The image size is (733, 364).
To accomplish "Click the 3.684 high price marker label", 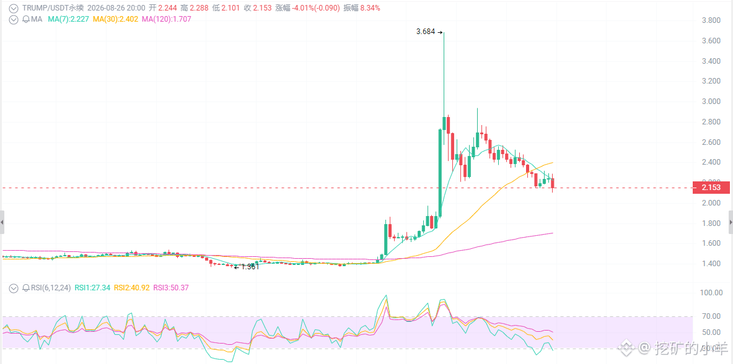I will coord(426,32).
